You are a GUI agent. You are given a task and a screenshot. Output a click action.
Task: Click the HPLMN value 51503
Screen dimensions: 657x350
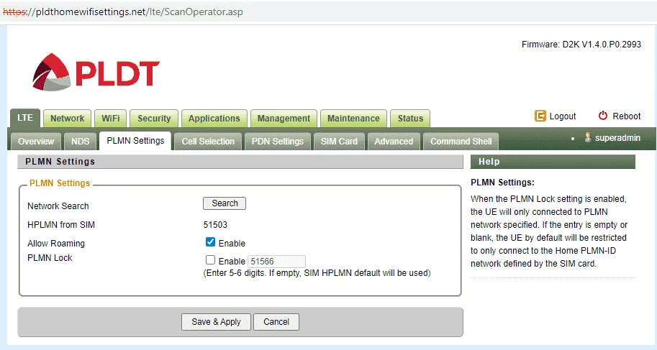215,225
